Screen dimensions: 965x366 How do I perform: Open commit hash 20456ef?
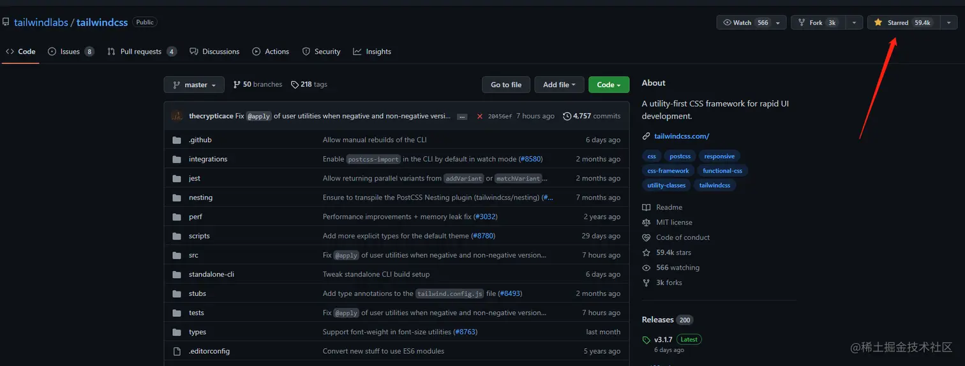[500, 116]
